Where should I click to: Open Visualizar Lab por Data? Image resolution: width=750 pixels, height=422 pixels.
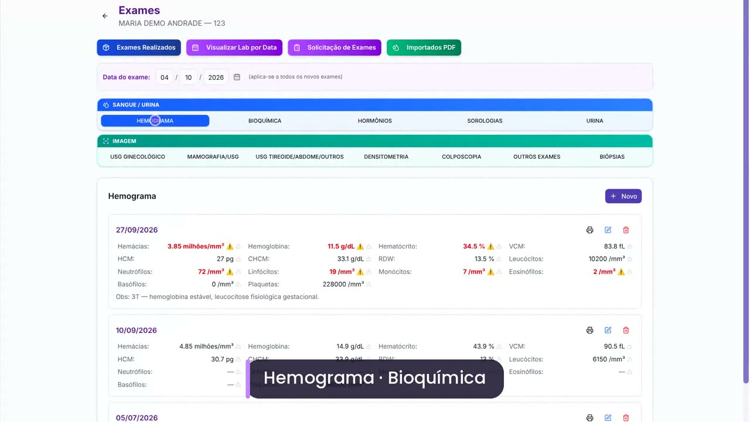(x=234, y=47)
